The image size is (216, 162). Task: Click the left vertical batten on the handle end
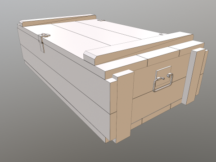click(x=123, y=107)
